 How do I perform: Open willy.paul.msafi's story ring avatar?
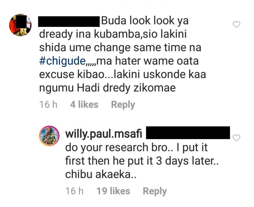click(49, 136)
